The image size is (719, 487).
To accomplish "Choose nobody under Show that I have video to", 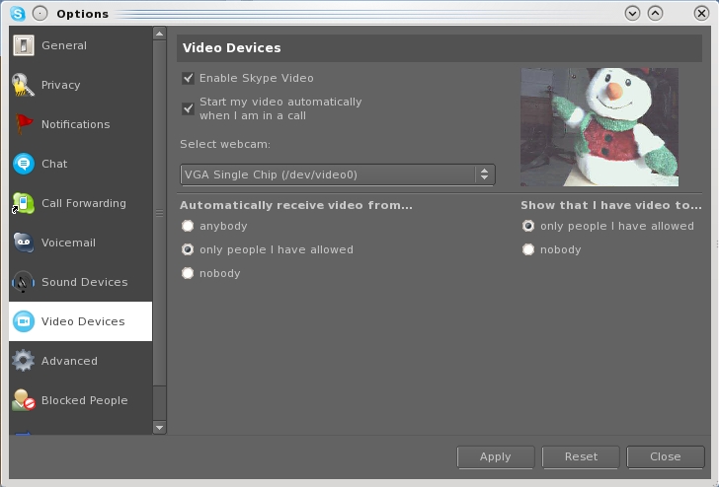I will coord(528,249).
